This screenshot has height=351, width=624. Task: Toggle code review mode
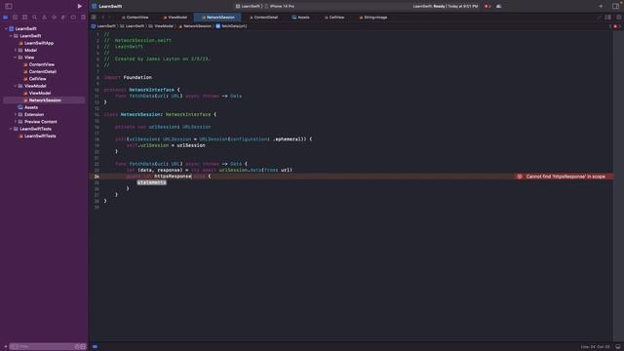(599, 18)
